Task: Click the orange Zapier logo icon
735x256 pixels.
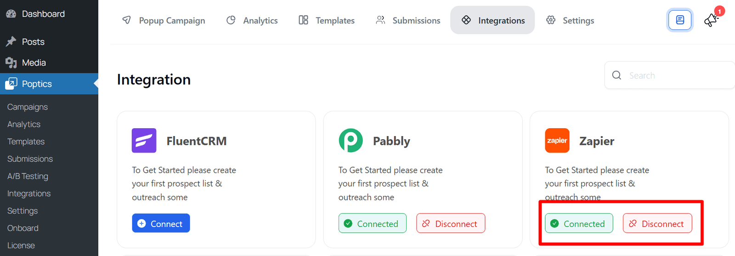Action: [x=557, y=141]
